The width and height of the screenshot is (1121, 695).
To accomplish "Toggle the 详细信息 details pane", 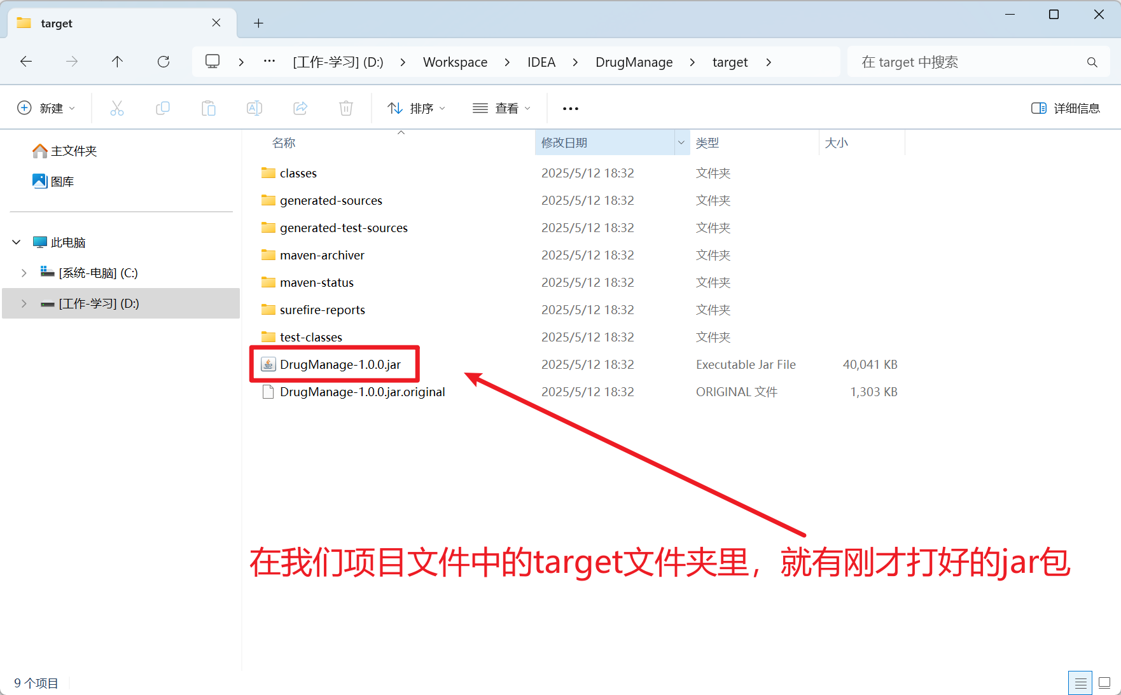I will 1066,108.
